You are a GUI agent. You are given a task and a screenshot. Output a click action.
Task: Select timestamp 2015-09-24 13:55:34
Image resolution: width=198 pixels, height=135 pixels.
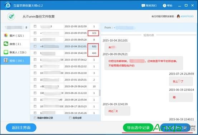tap(76, 100)
